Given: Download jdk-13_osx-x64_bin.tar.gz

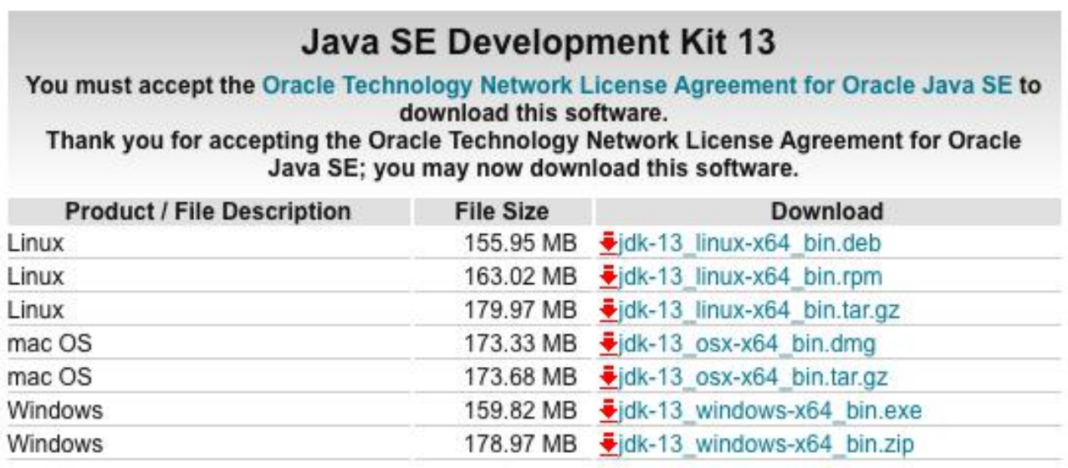Looking at the screenshot, I should point(753,376).
